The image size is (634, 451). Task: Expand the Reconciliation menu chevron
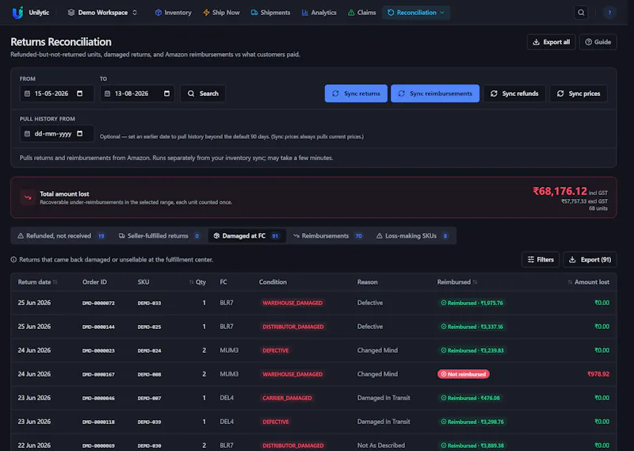[442, 13]
